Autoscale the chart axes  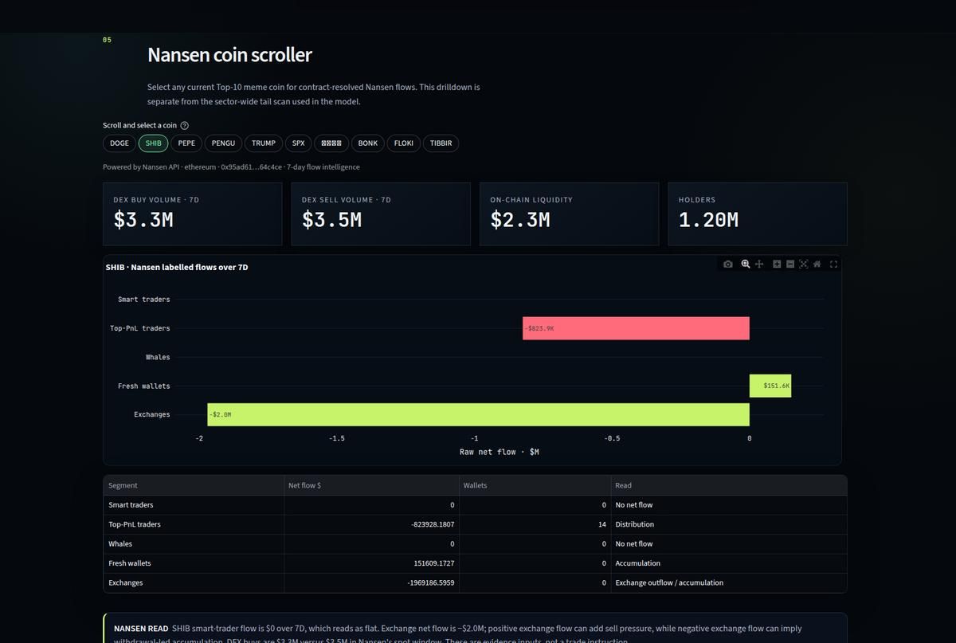(x=804, y=264)
